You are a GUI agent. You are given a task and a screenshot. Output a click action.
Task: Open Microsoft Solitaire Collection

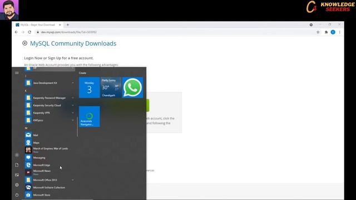(50, 188)
